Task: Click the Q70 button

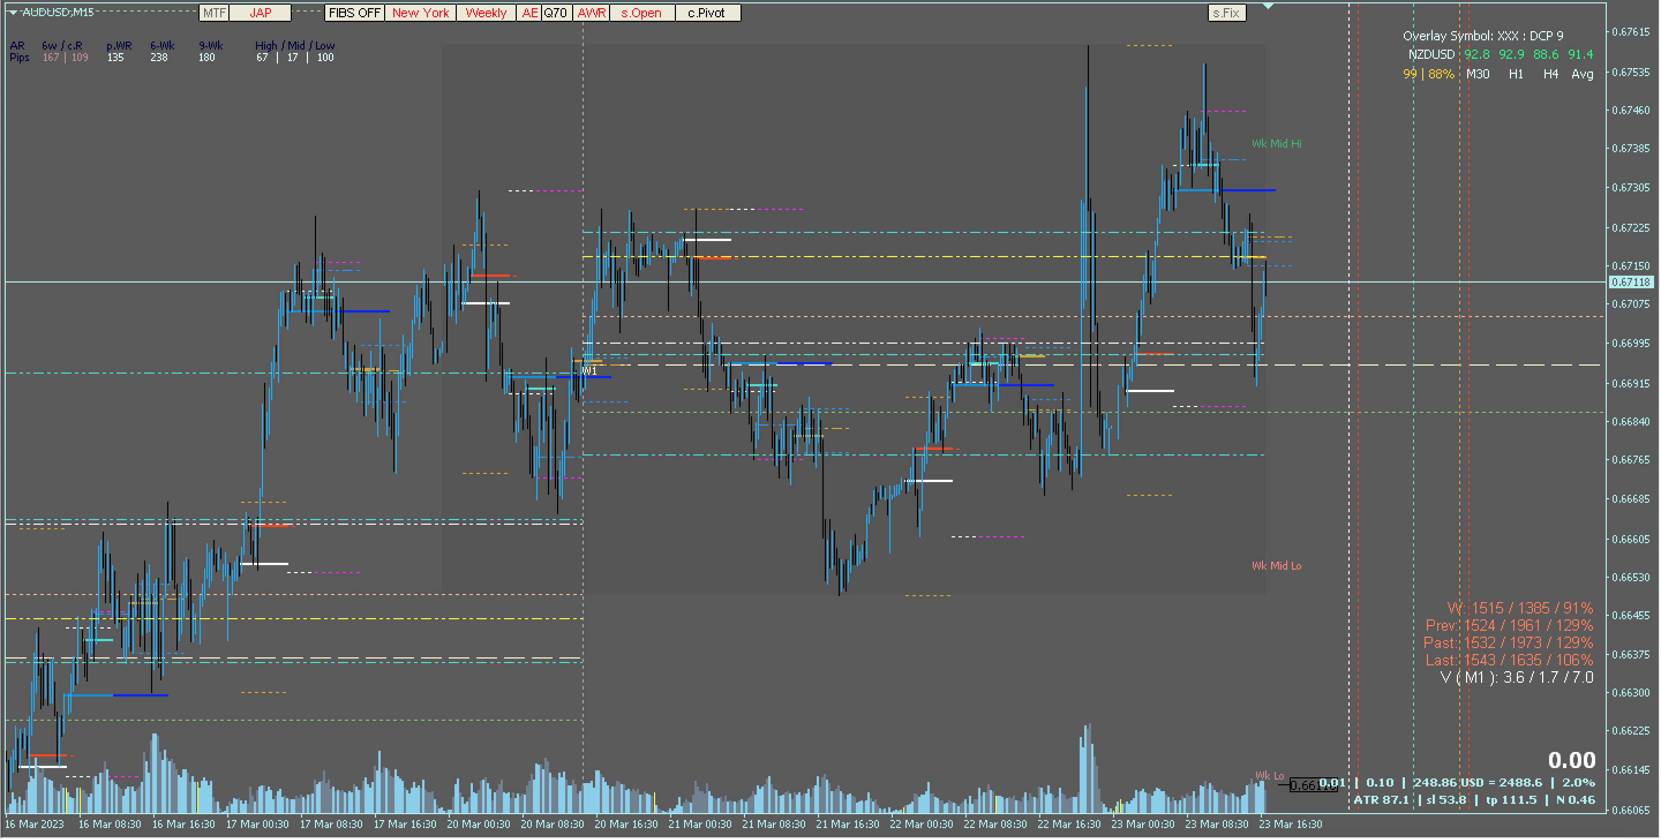Action: (x=555, y=13)
